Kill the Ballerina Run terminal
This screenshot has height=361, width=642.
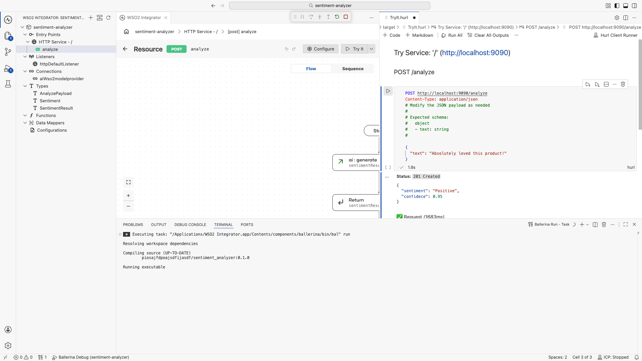(604, 225)
